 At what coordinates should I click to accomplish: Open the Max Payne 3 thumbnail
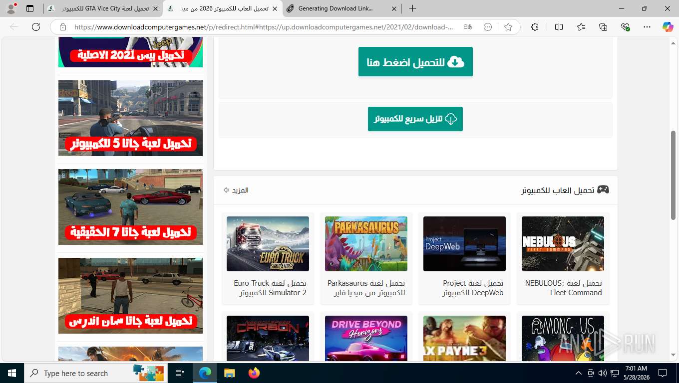click(x=464, y=338)
